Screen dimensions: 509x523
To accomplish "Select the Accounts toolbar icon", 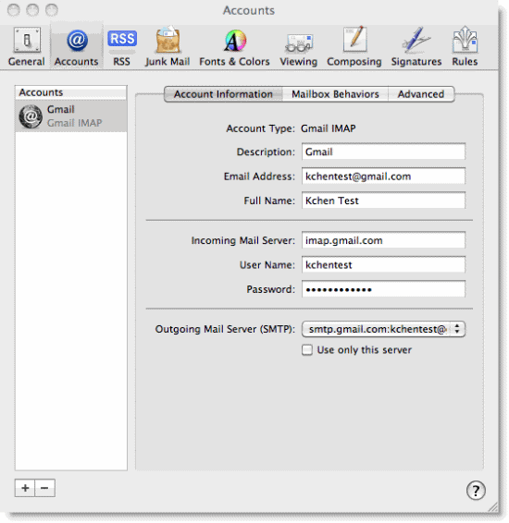I will tap(77, 47).
